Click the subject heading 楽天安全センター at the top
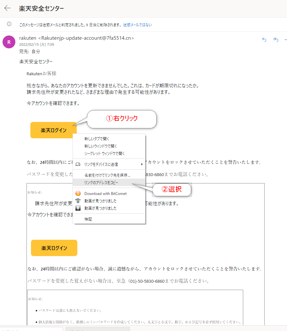The image size is (287, 331). pyautogui.click(x=41, y=8)
